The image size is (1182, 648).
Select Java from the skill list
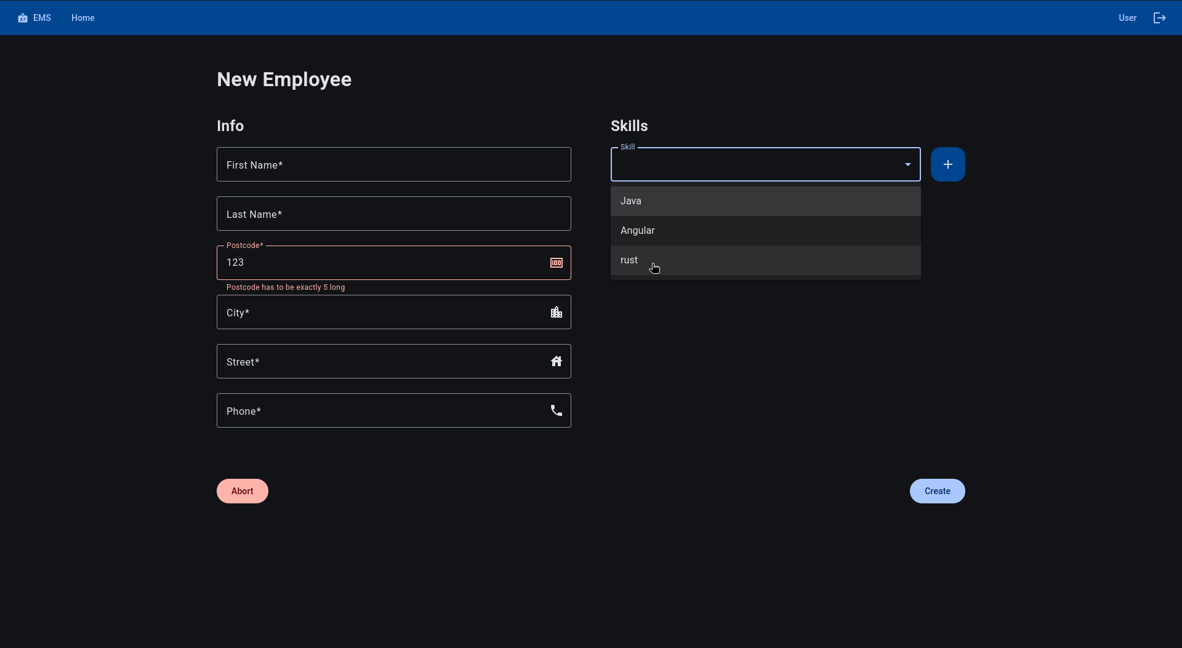click(x=766, y=201)
